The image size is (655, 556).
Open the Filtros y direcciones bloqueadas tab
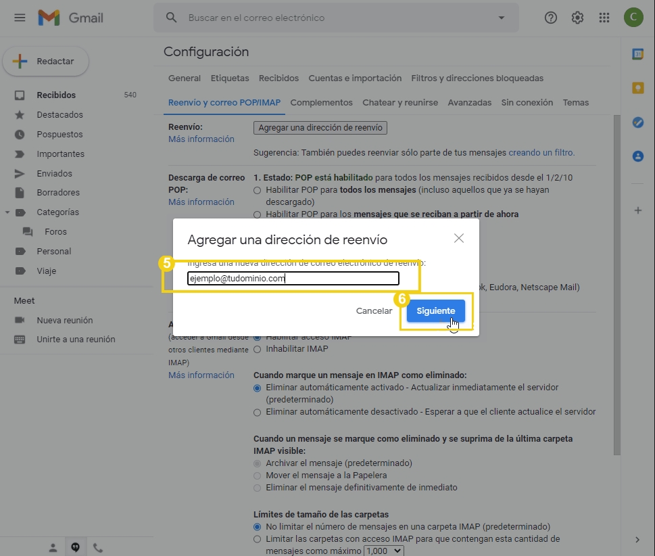pos(477,78)
